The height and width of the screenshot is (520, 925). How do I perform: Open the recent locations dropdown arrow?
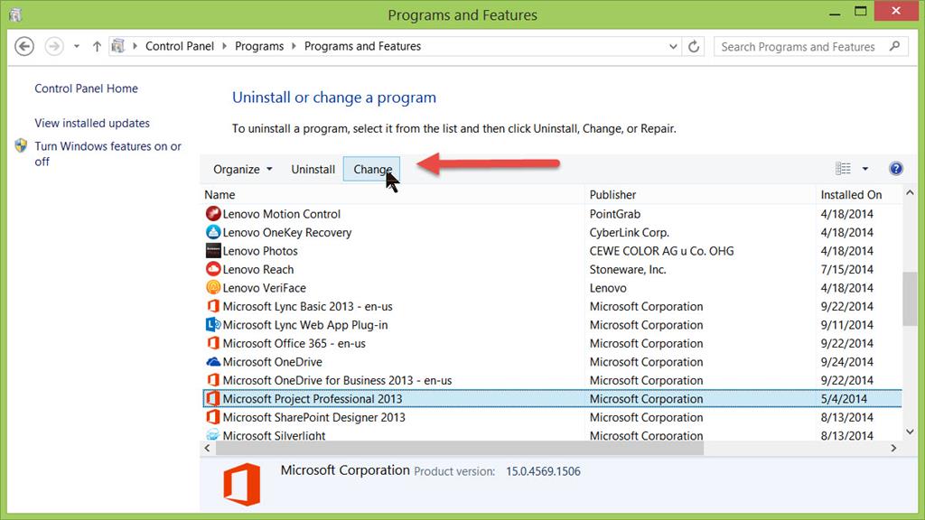pyautogui.click(x=77, y=46)
